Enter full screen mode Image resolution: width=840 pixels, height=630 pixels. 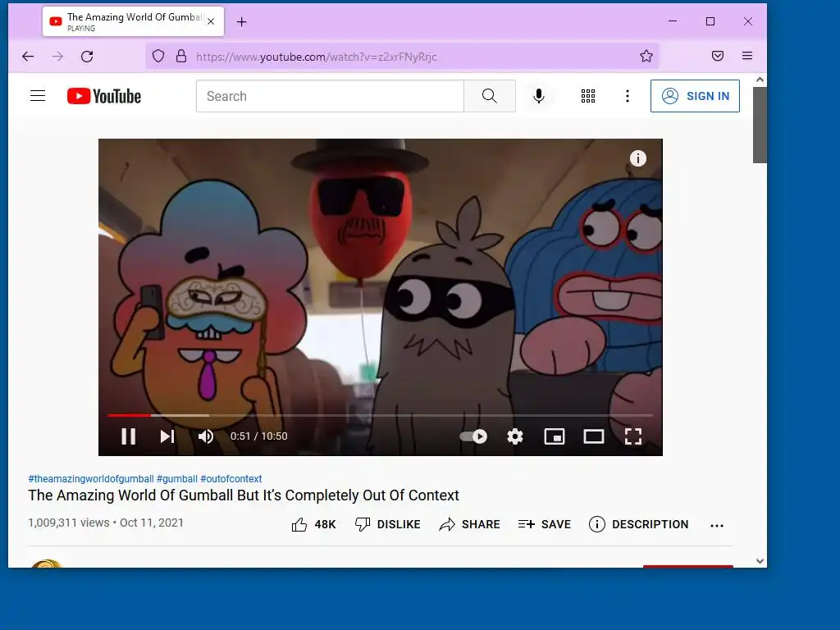(x=633, y=436)
